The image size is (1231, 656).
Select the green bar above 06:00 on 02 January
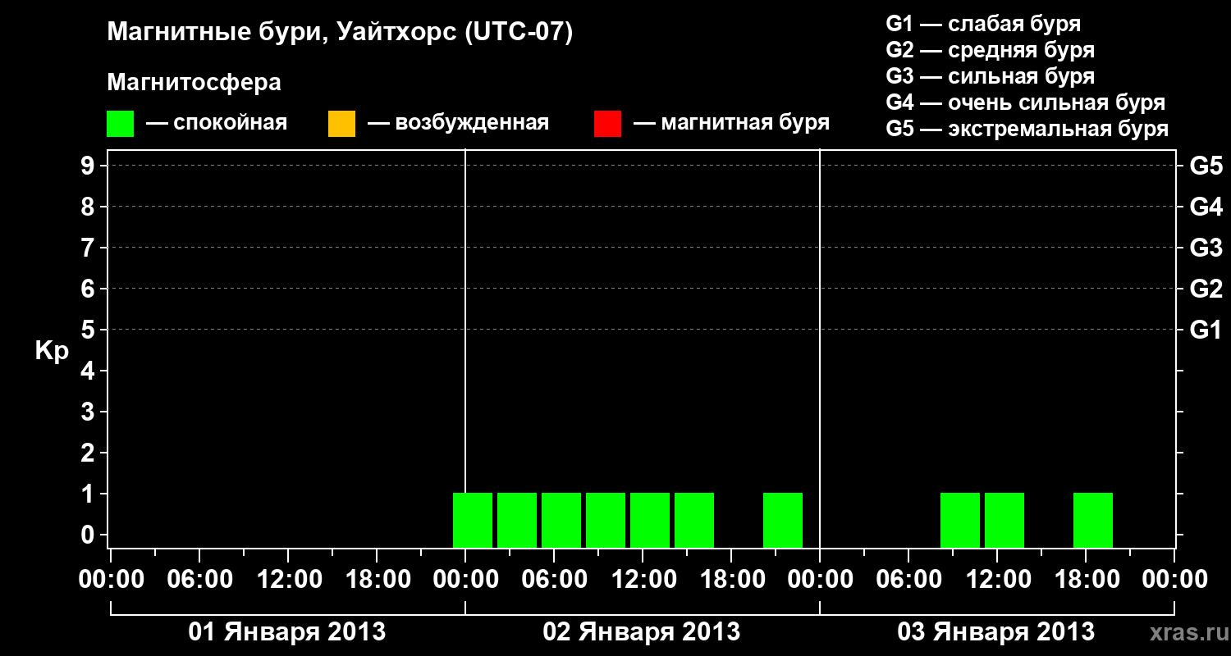[561, 520]
